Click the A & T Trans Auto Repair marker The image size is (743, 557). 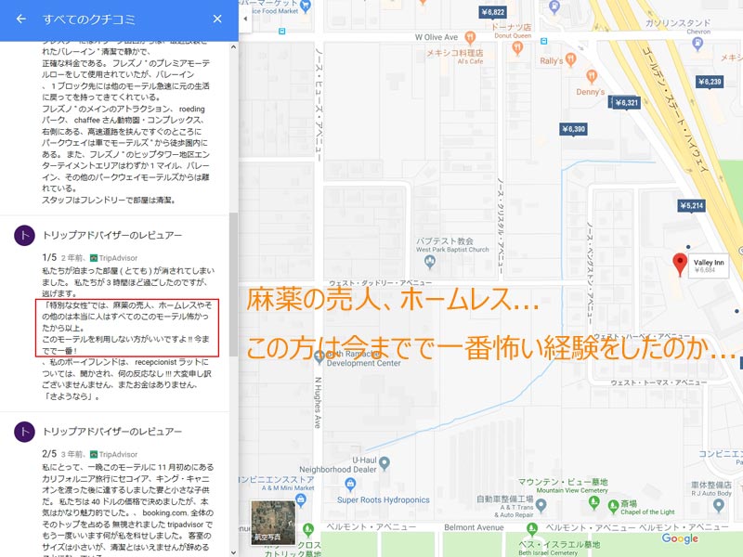pos(541,505)
